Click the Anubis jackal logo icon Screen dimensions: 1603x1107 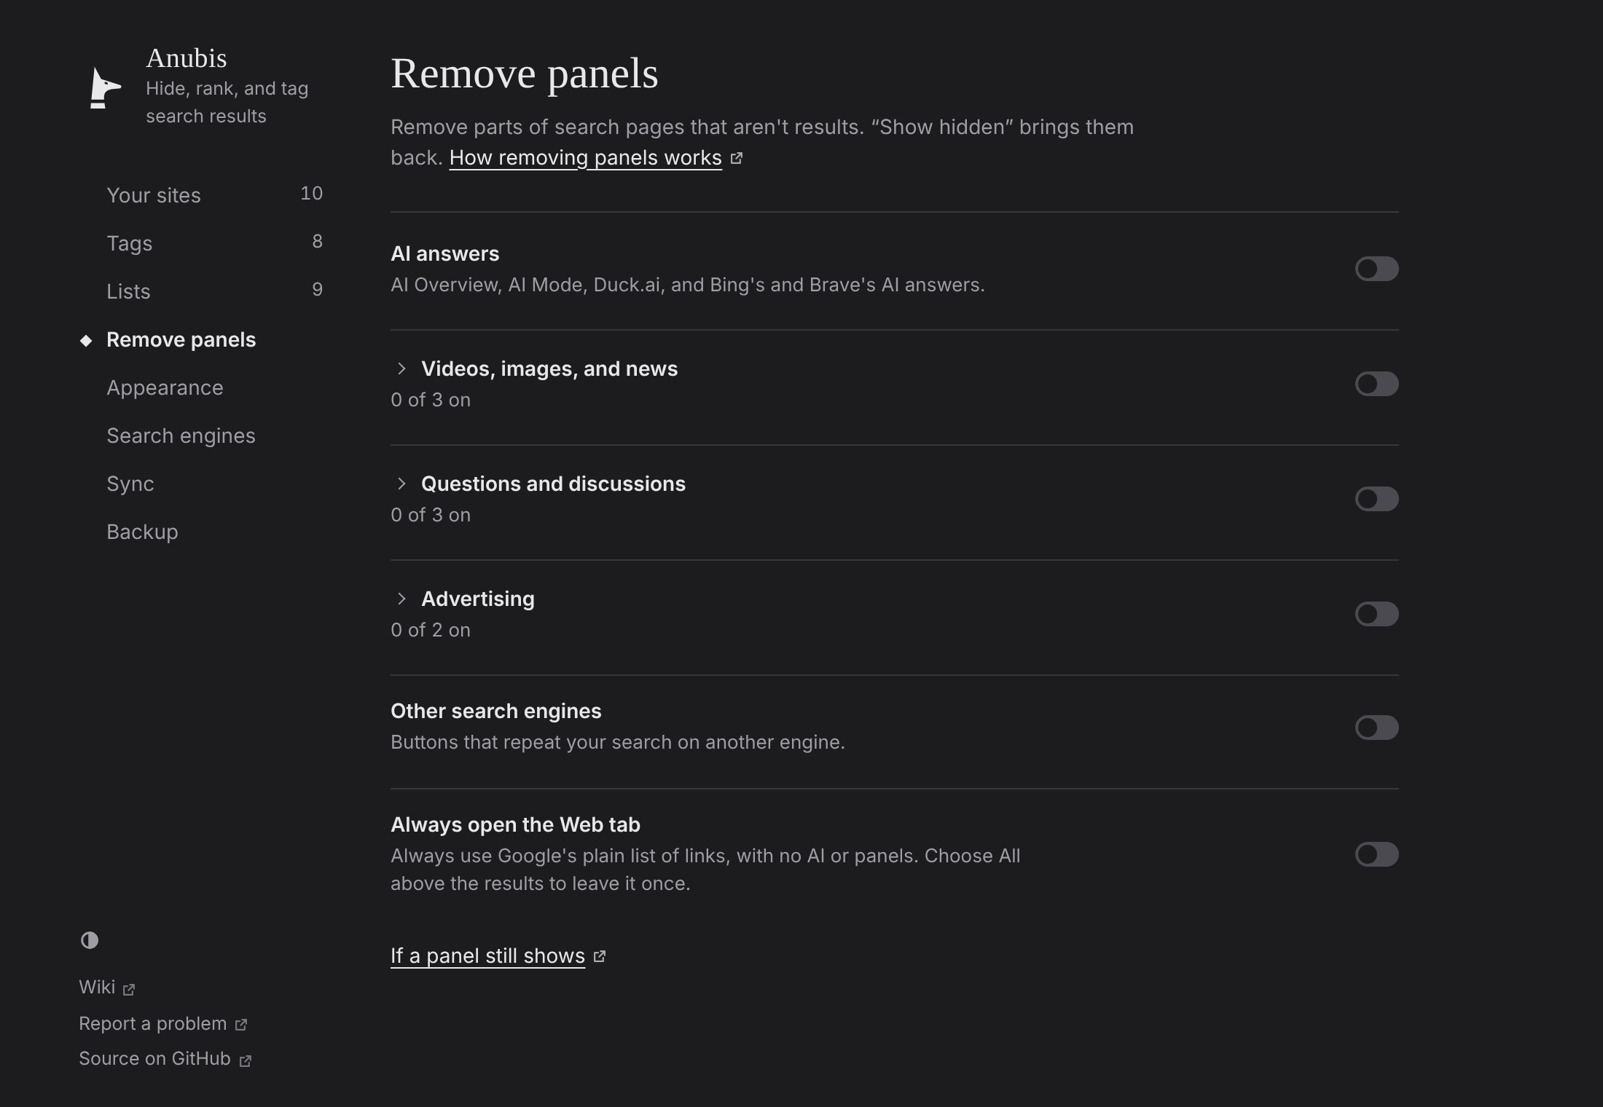pyautogui.click(x=105, y=88)
